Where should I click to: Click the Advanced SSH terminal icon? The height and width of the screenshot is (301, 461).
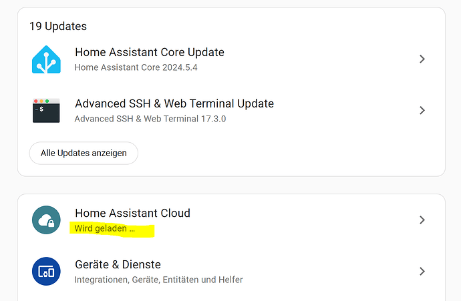click(46, 110)
